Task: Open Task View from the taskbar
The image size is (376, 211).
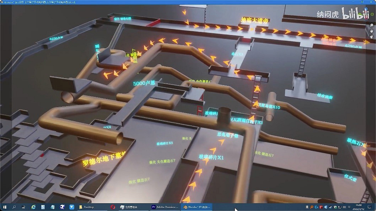Action: [x=24, y=206]
